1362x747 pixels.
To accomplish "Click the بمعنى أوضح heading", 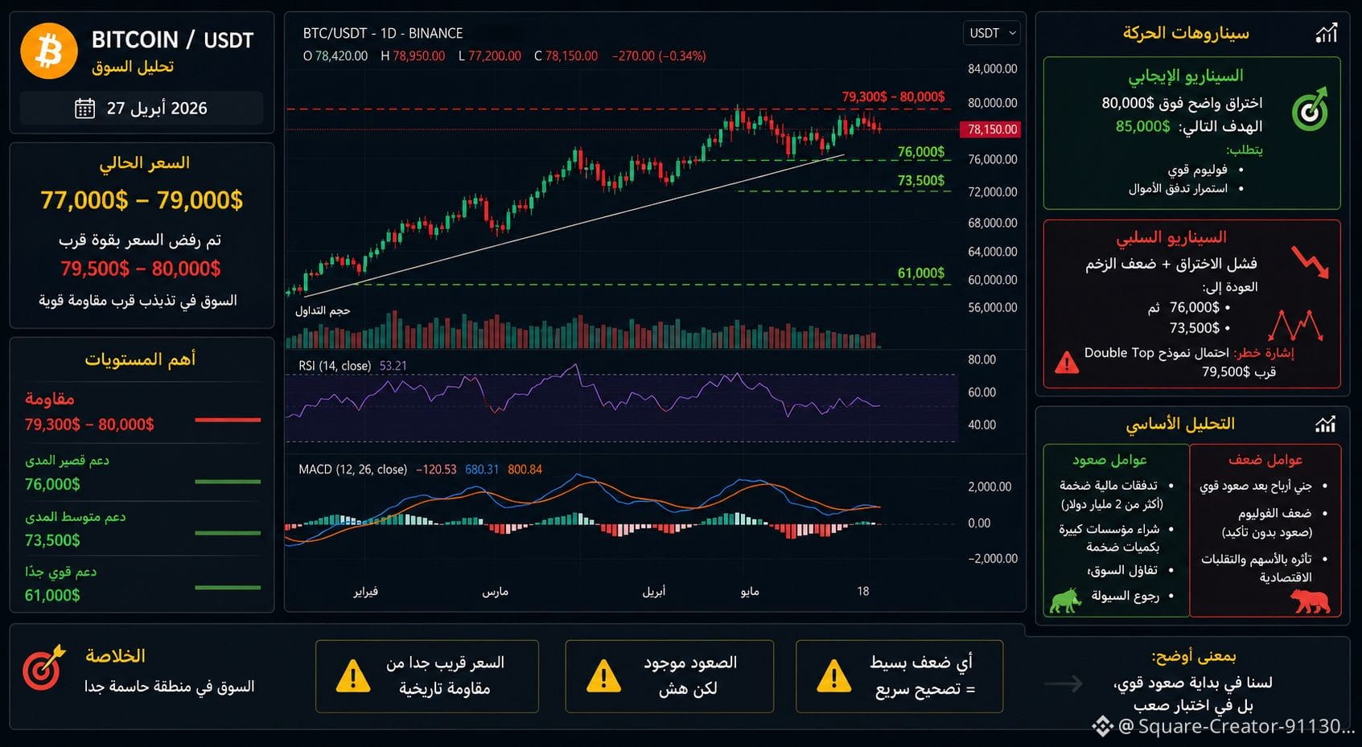I will tap(1193, 657).
